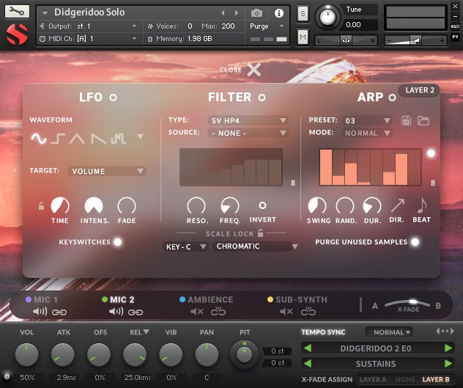Unmute the Ambience mic speaker icon
463x388 pixels.
tap(197, 312)
